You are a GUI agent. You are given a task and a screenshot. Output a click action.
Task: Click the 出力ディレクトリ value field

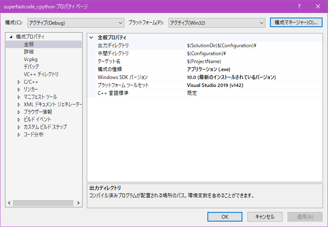[254, 46]
